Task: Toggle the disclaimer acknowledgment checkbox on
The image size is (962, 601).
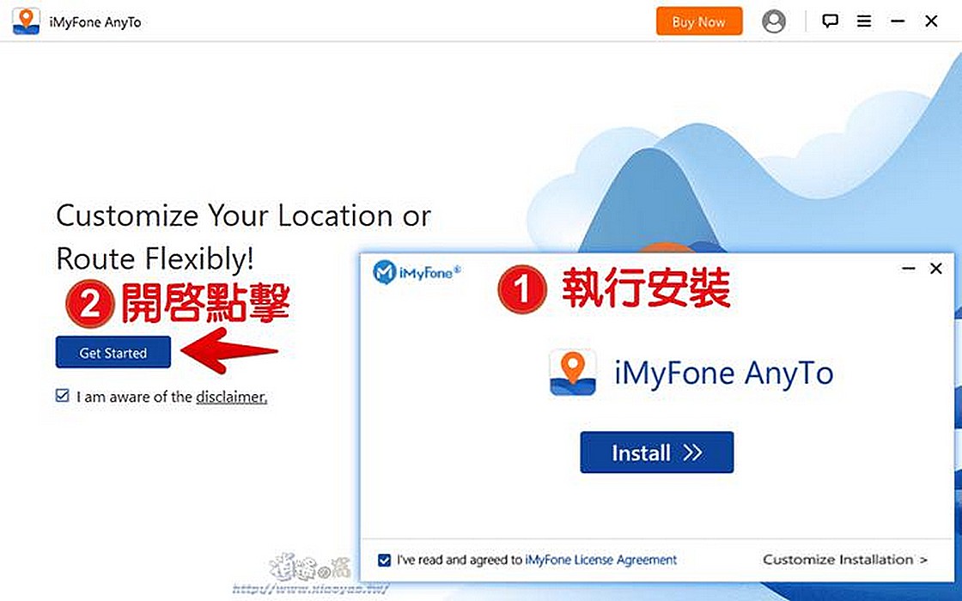Action: pos(62,397)
